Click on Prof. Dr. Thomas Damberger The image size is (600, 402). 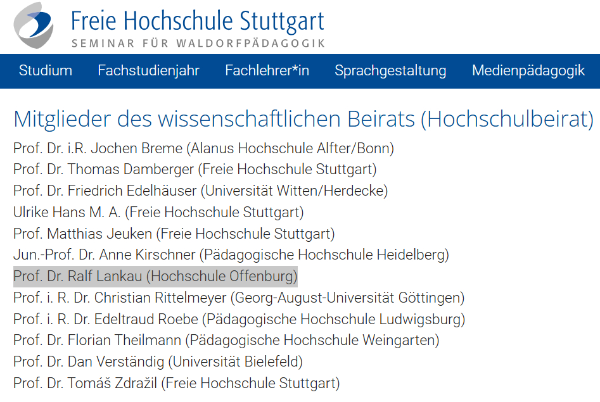195,170
